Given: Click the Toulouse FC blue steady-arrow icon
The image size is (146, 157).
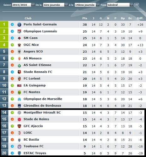Looking at the screenshot, I should tap(12, 146).
